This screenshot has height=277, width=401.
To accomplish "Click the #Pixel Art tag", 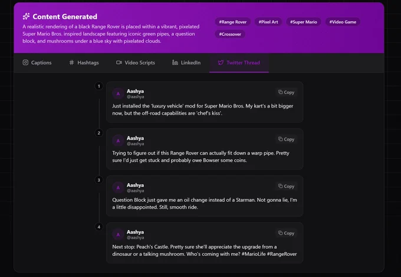I will click(x=268, y=22).
